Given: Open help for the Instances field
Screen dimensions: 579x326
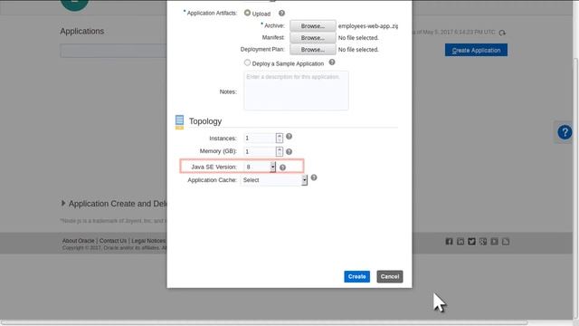Looking at the screenshot, I should tap(289, 137).
